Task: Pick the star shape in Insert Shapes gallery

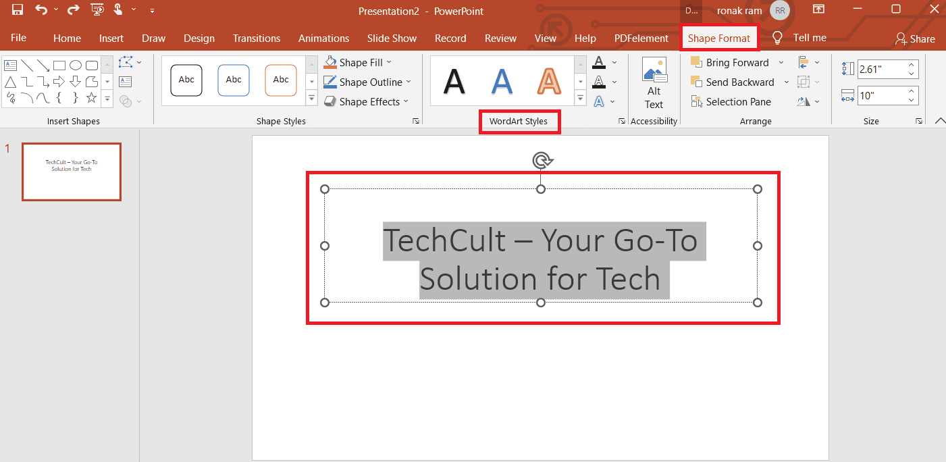Action: tap(90, 98)
